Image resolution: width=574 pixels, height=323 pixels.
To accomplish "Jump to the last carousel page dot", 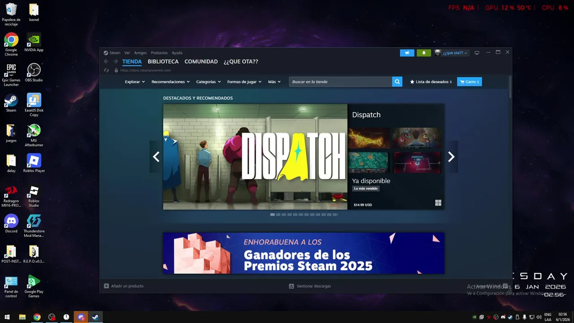I will 335,214.
